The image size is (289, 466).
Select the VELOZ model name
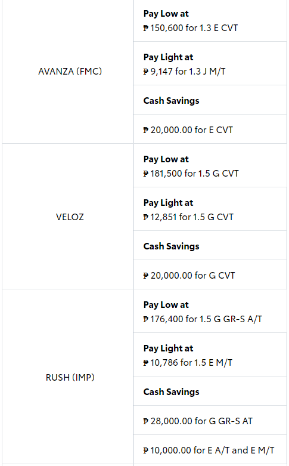pos(70,217)
